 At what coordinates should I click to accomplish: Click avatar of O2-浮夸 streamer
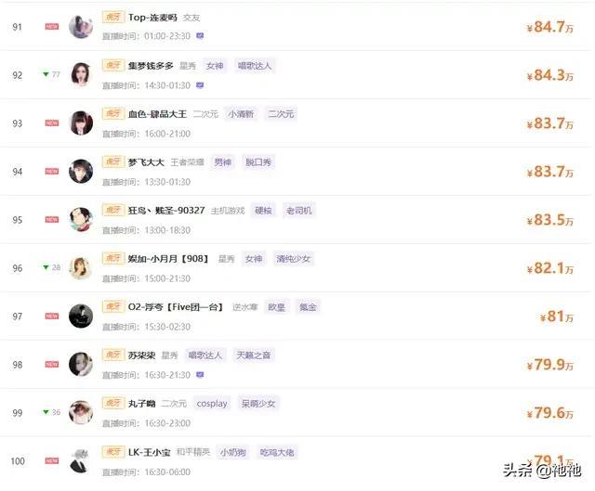pos(81,316)
